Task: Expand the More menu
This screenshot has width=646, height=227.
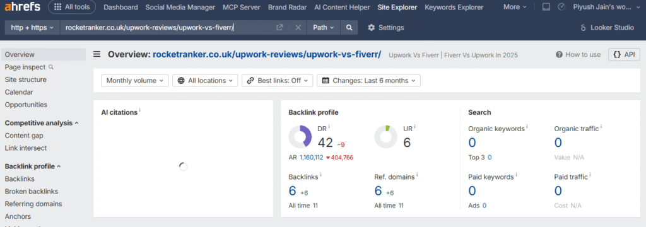Action: pos(515,7)
